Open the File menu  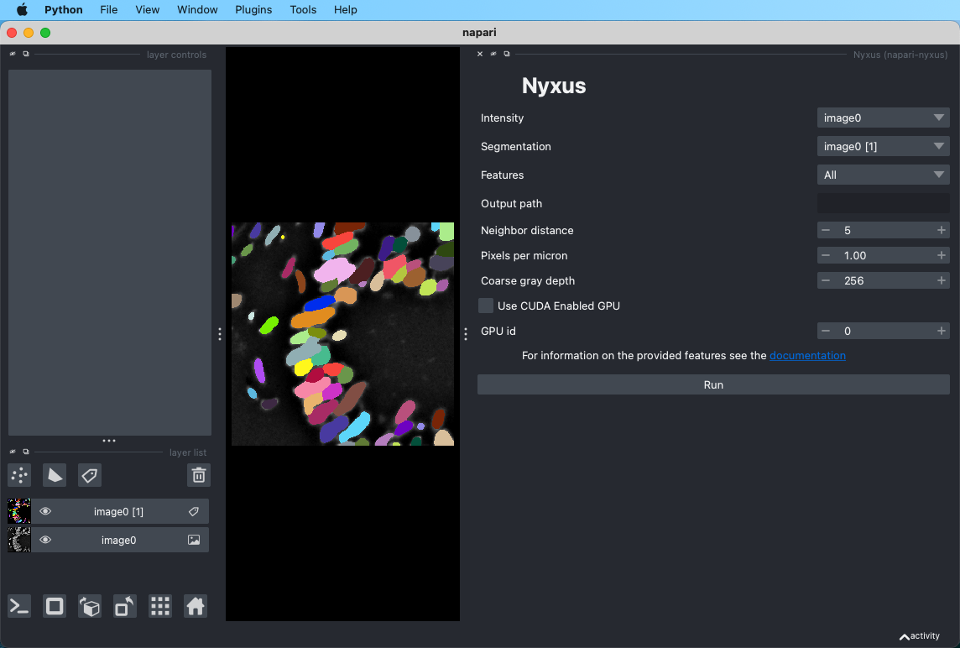tap(109, 10)
